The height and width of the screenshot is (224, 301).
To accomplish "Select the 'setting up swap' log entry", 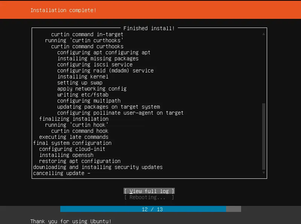I will tap(80, 83).
